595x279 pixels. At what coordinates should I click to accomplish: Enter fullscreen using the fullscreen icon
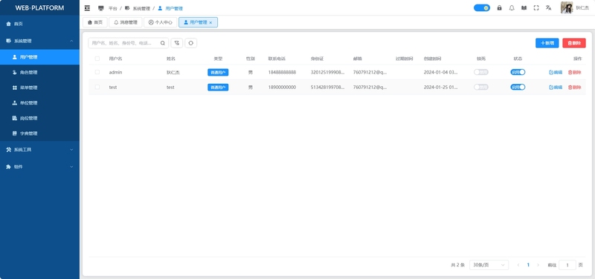pyautogui.click(x=536, y=8)
